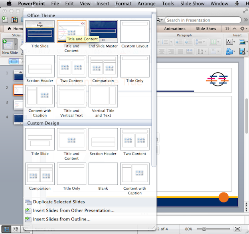Choose the End Slide Master layout
249x234 pixels.
click(x=103, y=32)
